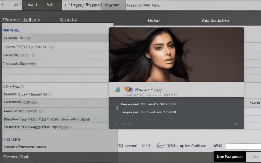Viewport: 261px width, 163px height.
Task: Click the vertical arrow icon in the dark popup panel
Action: 117,107
